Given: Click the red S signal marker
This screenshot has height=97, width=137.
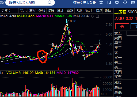Looking at the screenshot, I should pyautogui.click(x=58, y=69).
